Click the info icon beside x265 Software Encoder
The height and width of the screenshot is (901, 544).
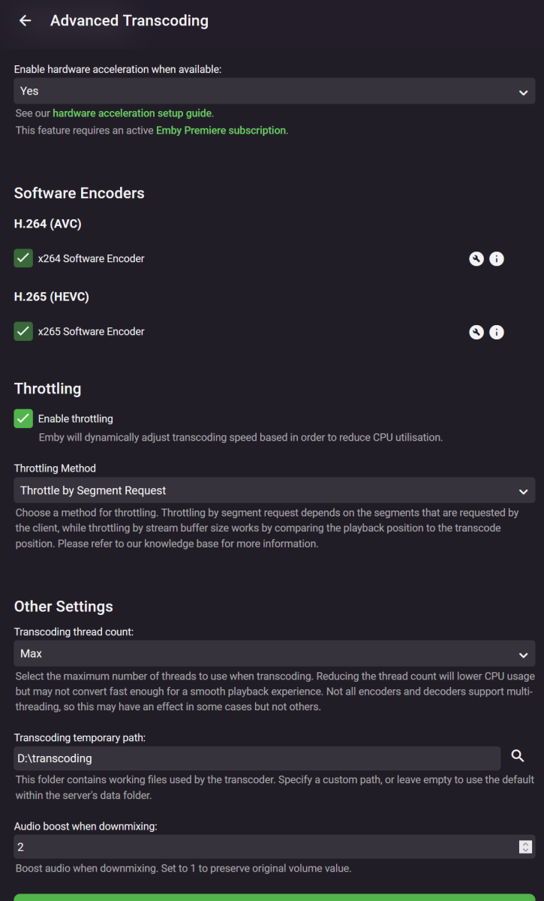[496, 332]
